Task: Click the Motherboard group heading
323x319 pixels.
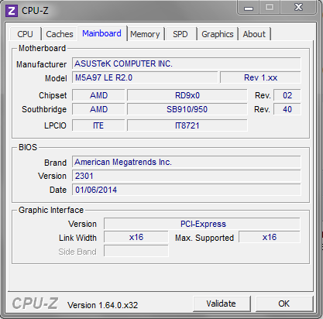Action: [43, 48]
